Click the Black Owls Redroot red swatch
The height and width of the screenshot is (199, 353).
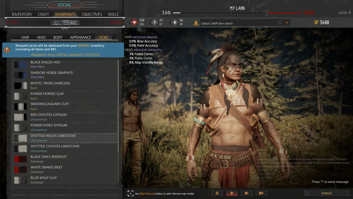point(21,159)
